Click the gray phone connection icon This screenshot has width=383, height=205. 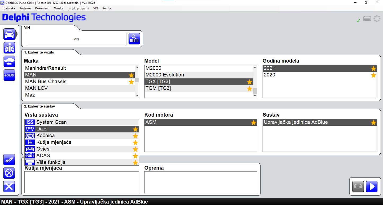pyautogui.click(x=358, y=186)
